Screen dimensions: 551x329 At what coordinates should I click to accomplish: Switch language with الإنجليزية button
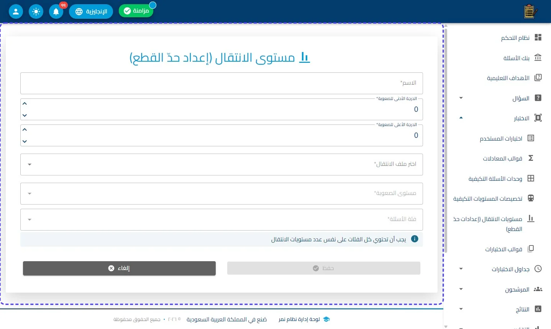pos(91,11)
